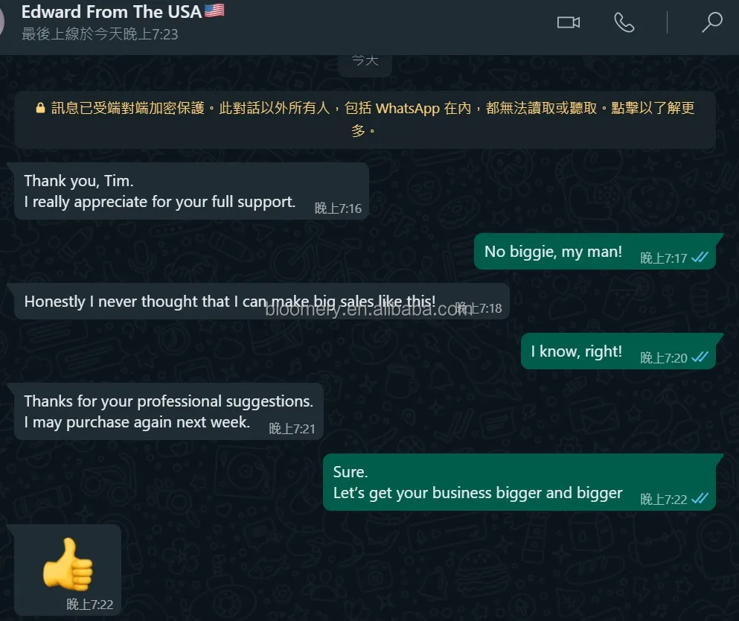Open the end-to-end encryption notice banner
The image size is (739, 621).
click(365, 120)
